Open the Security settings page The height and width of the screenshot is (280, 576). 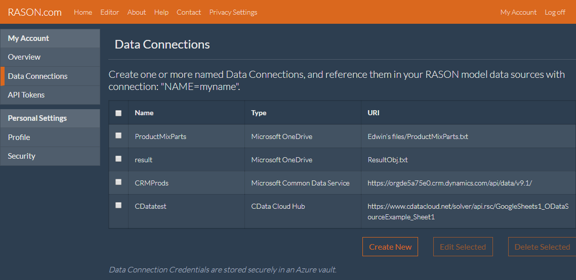click(x=22, y=156)
